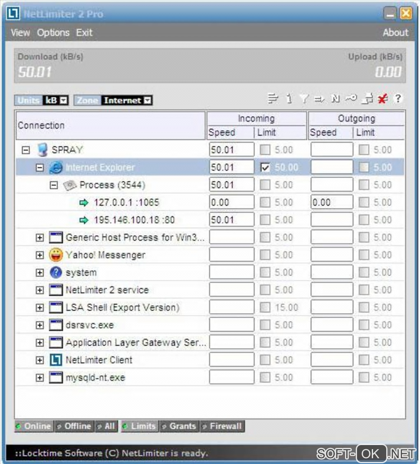Click the Yahoo! Messenger smiley icon

tap(56, 255)
